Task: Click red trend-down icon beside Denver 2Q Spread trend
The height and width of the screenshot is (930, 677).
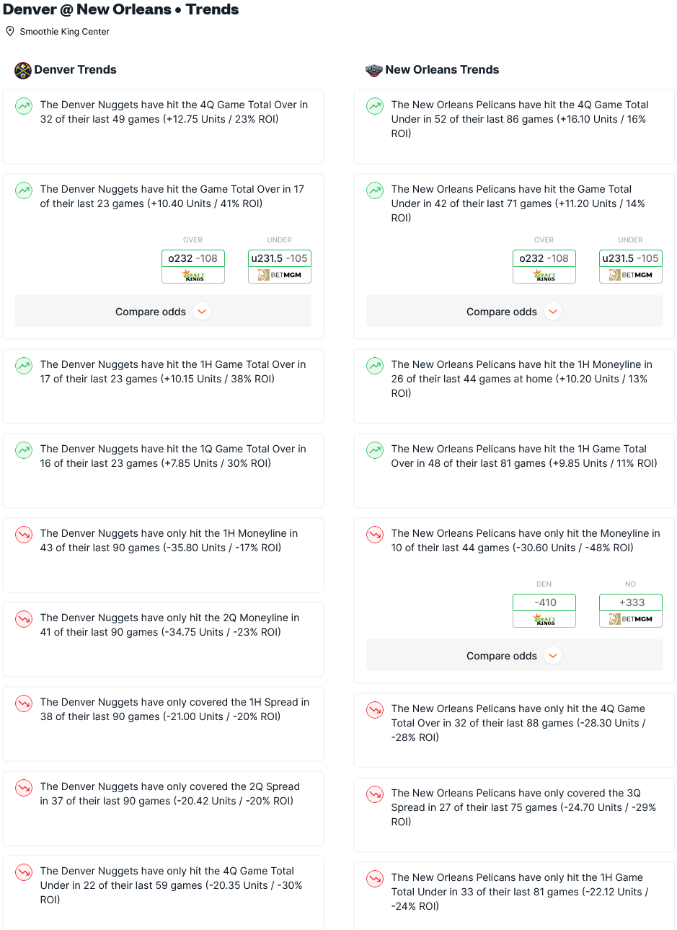Action: tap(25, 789)
